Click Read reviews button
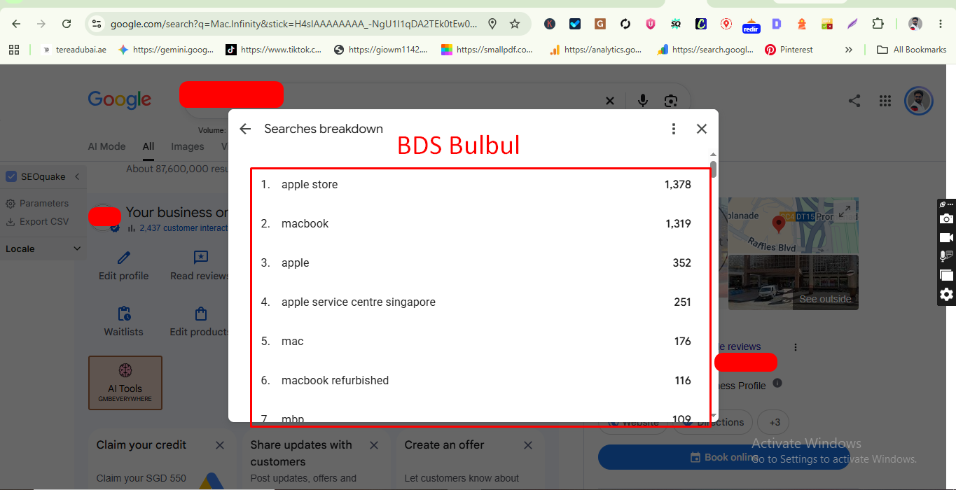The width and height of the screenshot is (956, 490). tap(200, 266)
